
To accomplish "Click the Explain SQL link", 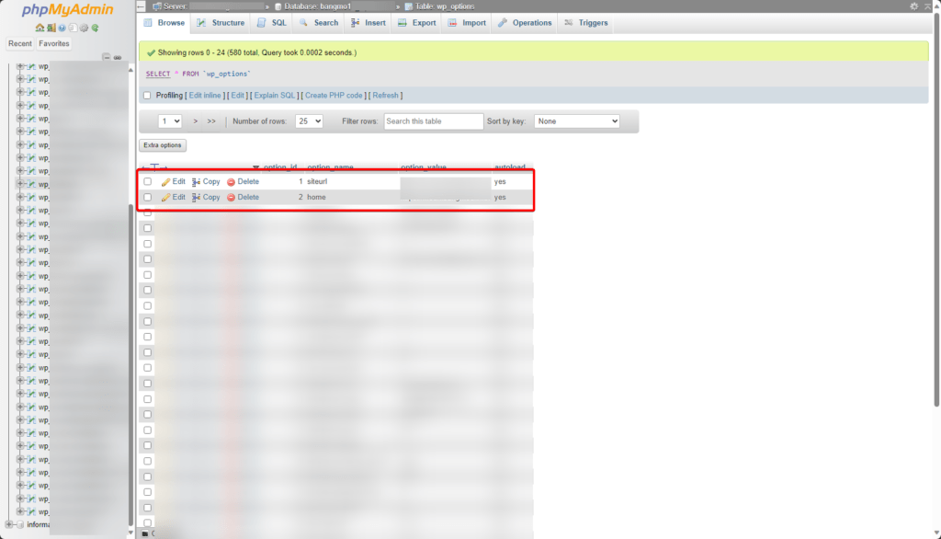I will coord(275,96).
